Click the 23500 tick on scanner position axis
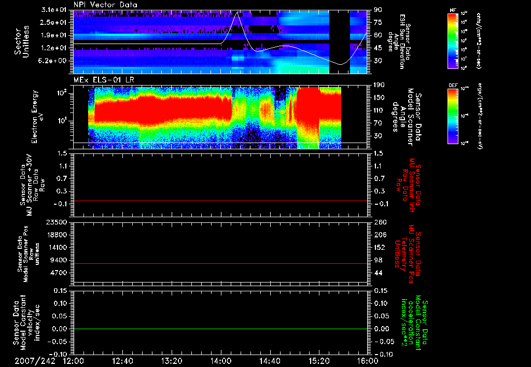 (x=56, y=222)
